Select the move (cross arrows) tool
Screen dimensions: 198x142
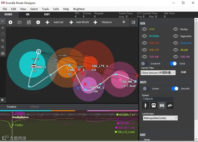(x=3, y=28)
